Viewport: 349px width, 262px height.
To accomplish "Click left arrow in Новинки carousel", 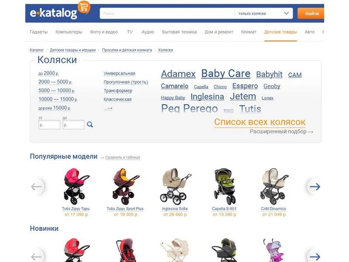I will click(36, 257).
